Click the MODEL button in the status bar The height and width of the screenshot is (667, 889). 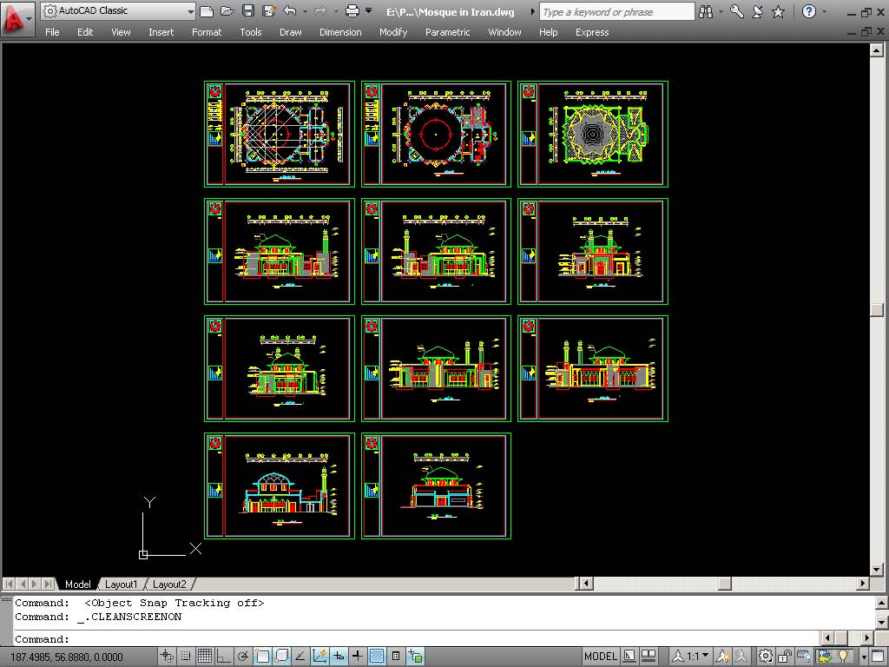[601, 657]
